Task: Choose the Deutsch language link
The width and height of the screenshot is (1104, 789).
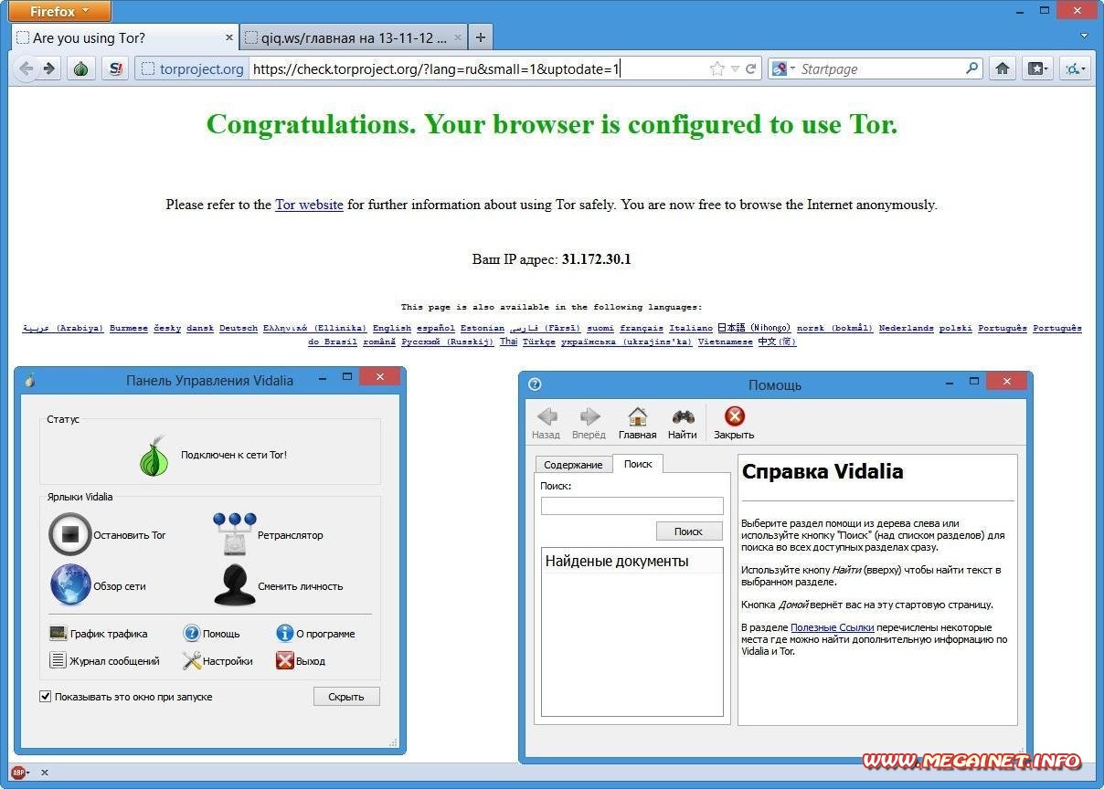Action: tap(239, 328)
